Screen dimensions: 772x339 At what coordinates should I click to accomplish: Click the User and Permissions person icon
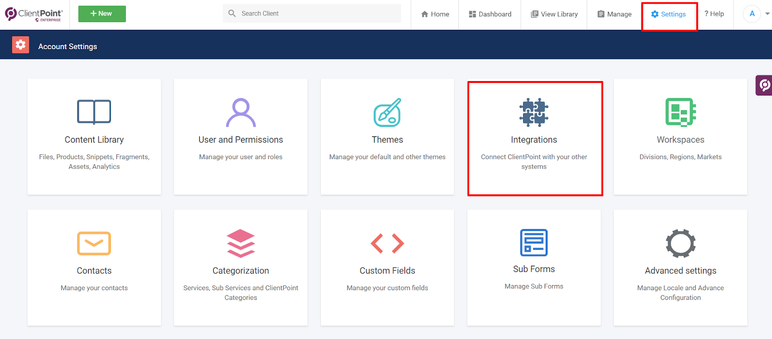click(x=241, y=112)
